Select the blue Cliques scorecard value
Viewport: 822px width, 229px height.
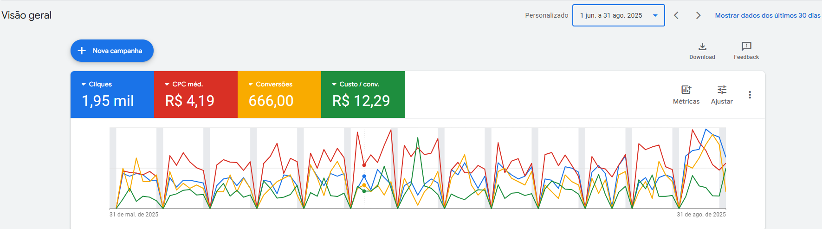108,101
